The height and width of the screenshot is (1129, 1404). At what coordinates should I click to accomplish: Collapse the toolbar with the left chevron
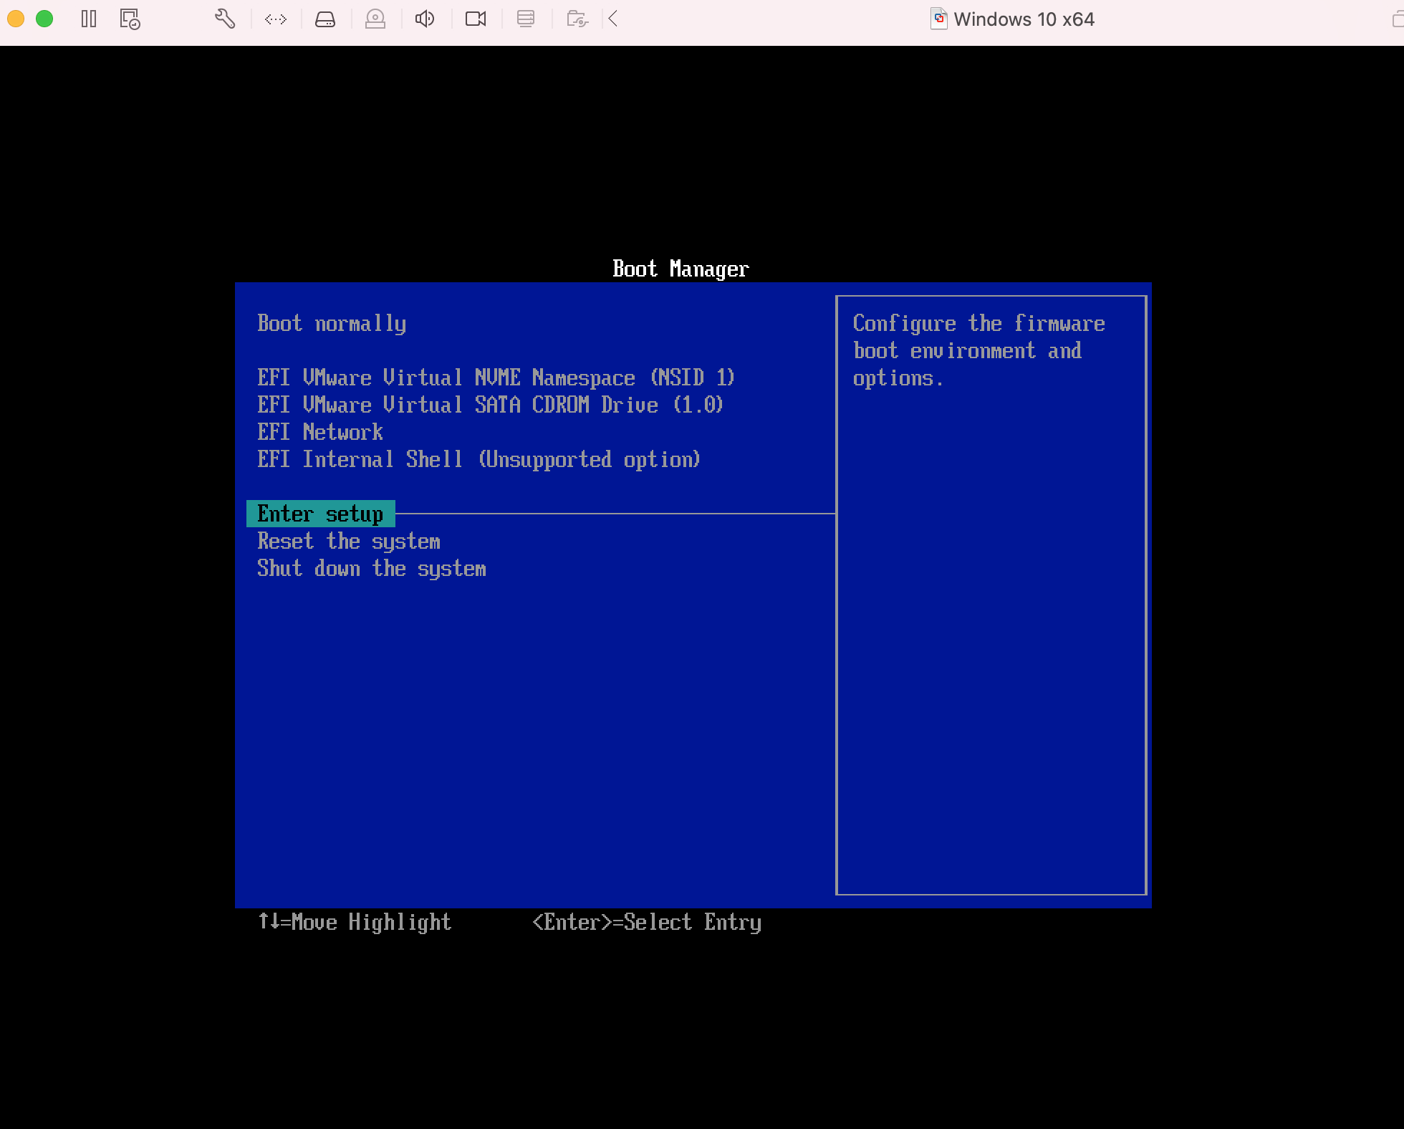(x=613, y=19)
